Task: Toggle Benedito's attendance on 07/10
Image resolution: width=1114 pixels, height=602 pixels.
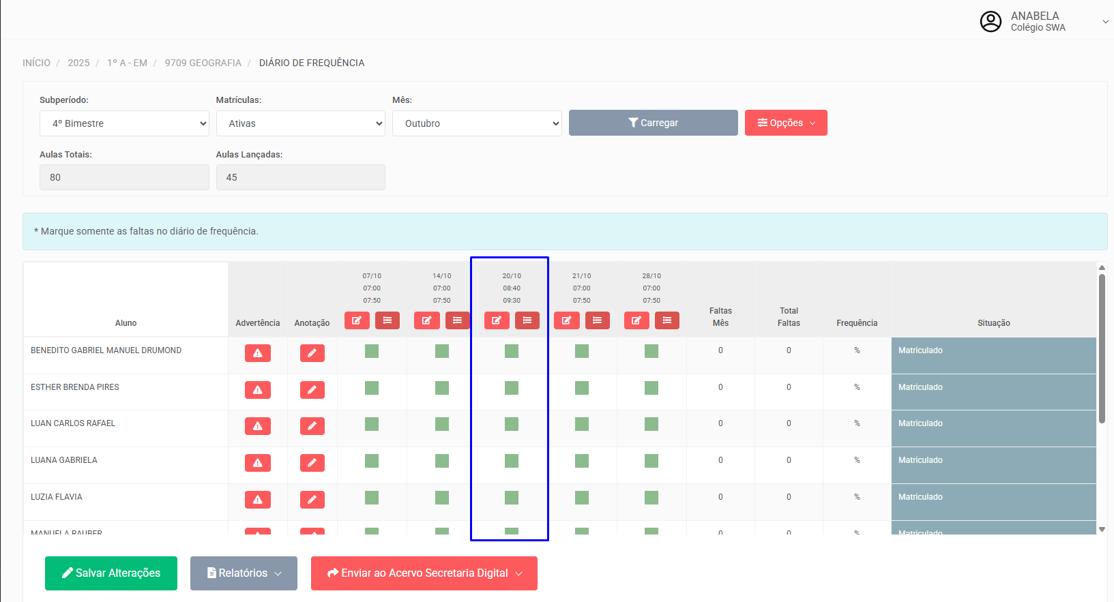Action: coord(372,351)
